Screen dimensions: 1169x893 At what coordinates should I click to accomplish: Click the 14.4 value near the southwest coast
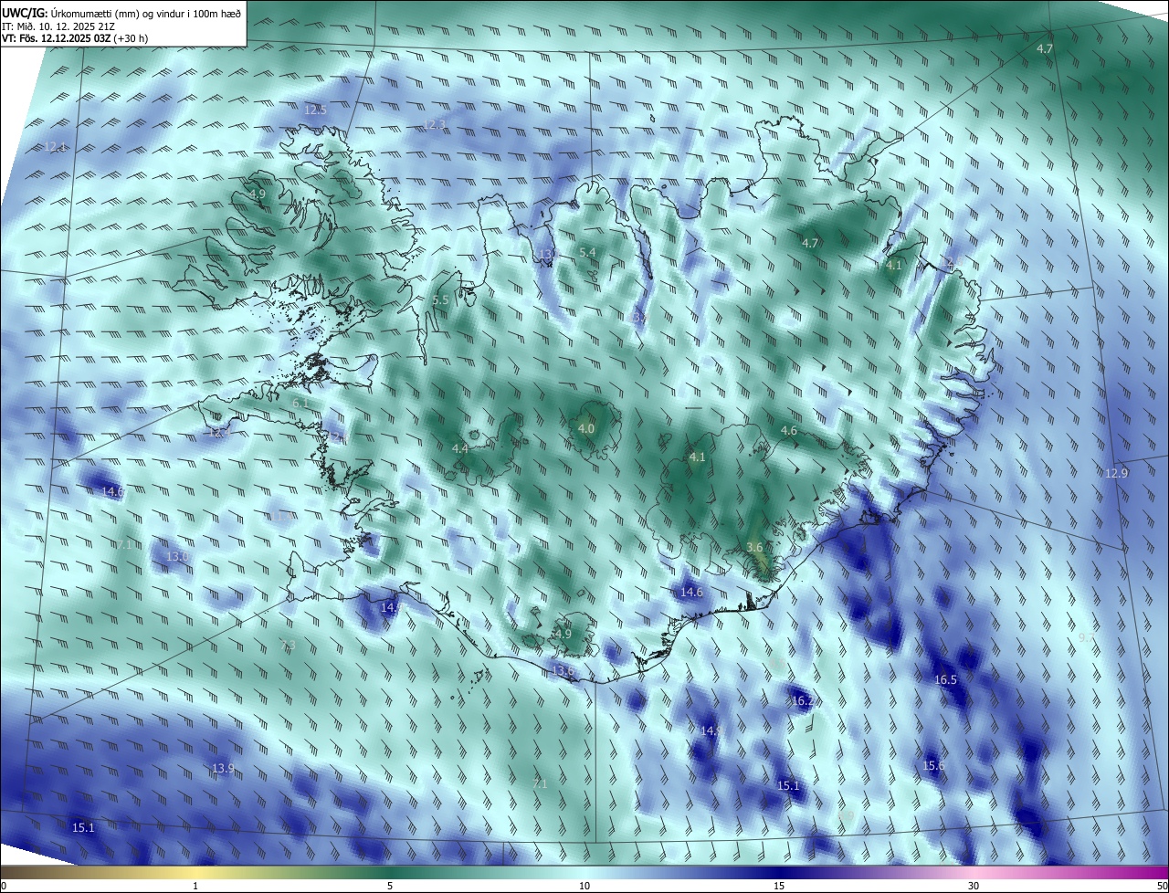[391, 607]
